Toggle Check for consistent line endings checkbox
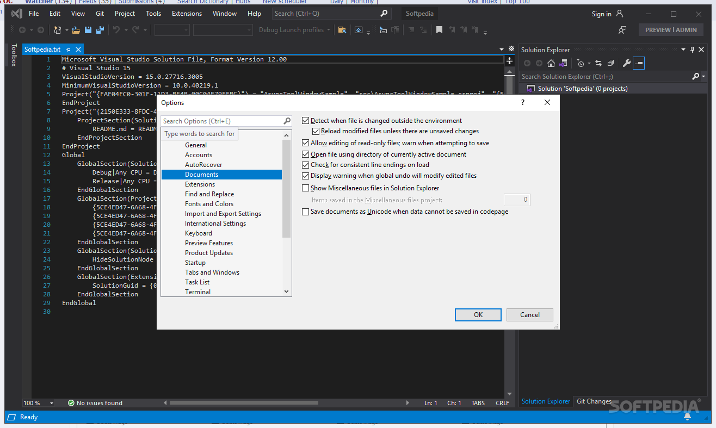Screen dimensions: 716x428 305,165
